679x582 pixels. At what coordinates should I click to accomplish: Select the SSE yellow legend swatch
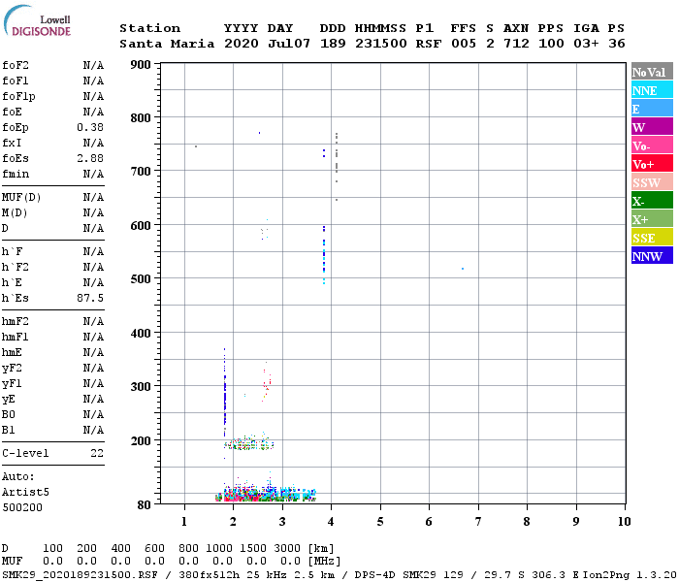(652, 238)
